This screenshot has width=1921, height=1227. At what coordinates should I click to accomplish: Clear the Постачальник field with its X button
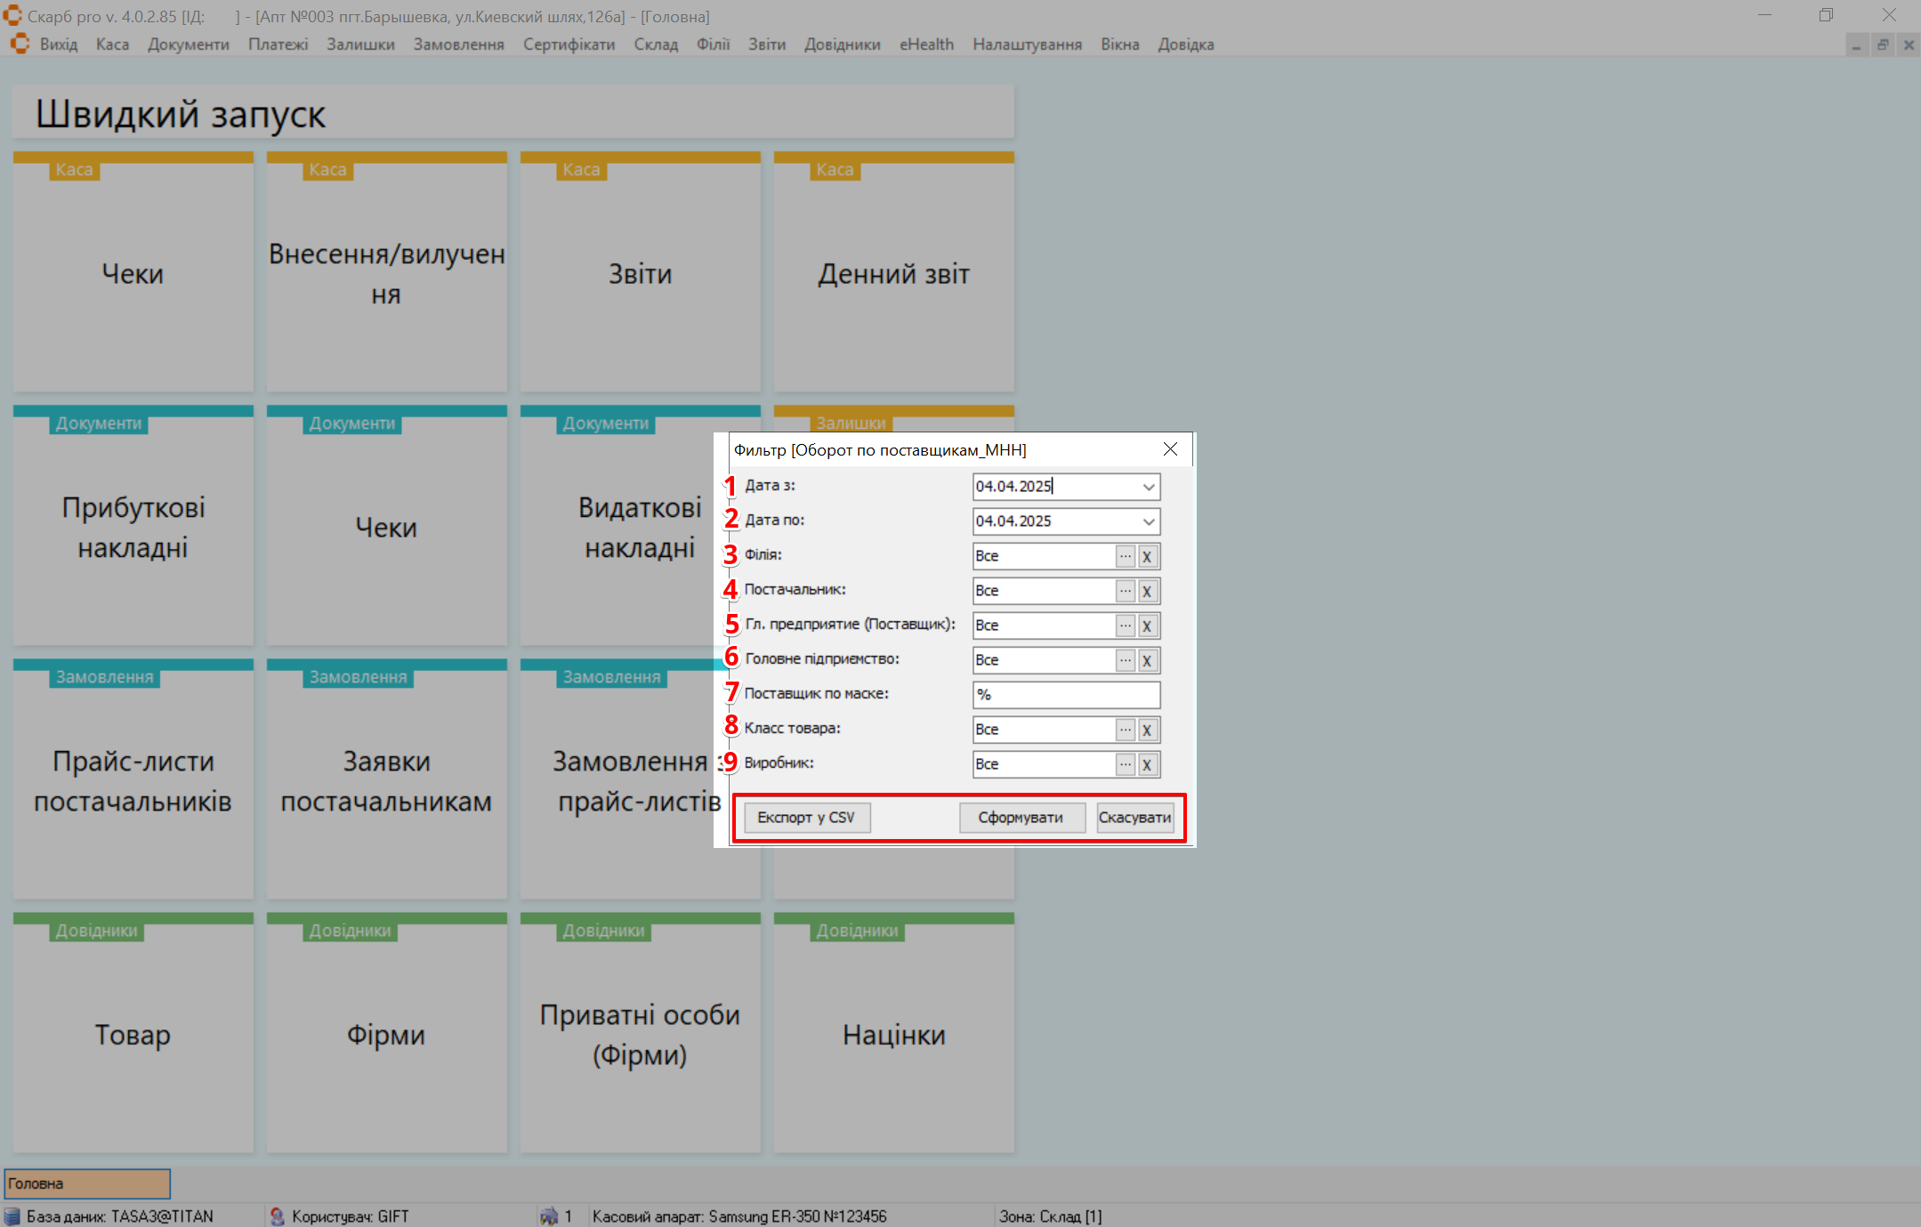[1147, 591]
